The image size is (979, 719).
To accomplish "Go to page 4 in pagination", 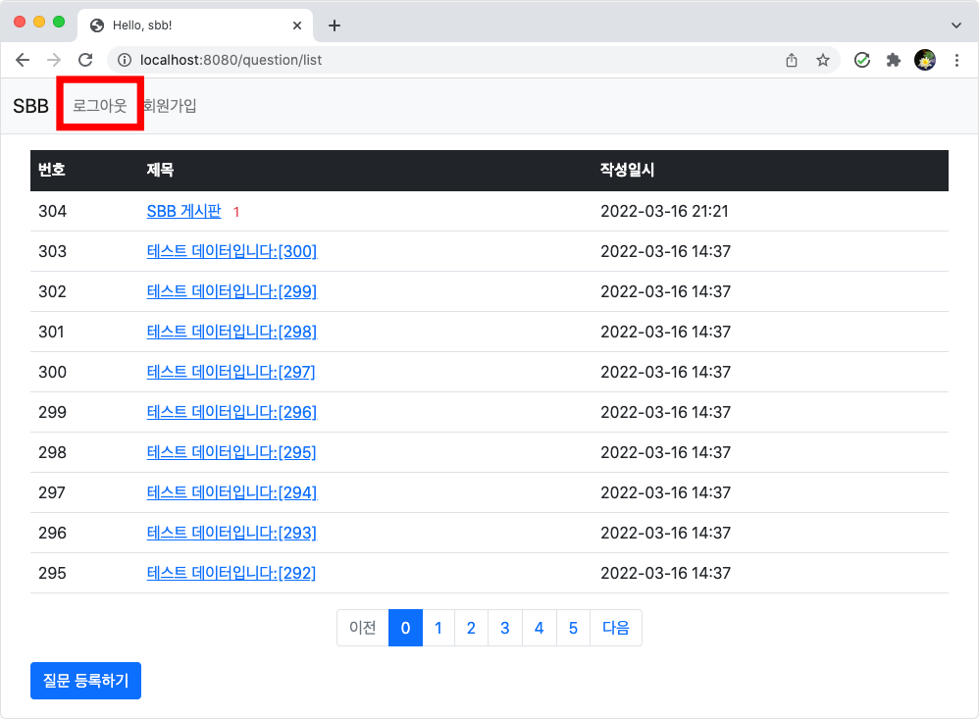I will (539, 628).
